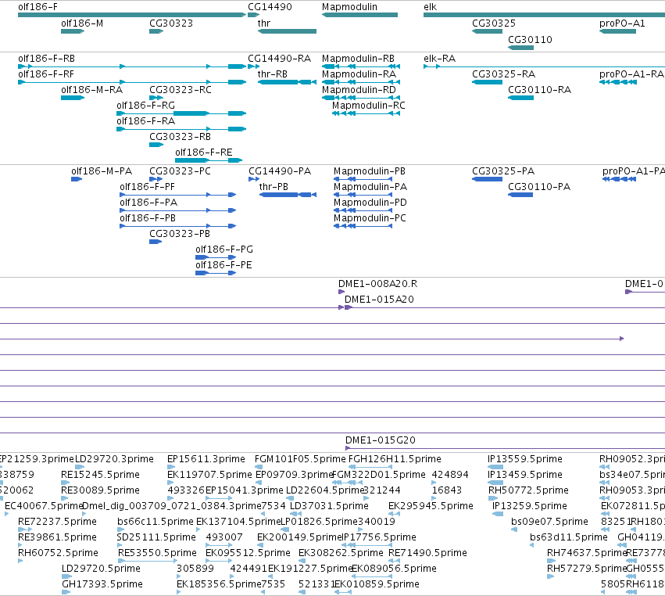Screen dimensions: 665x596
Task: Click transcript label "CG30323-RC"
Action: [x=181, y=90]
